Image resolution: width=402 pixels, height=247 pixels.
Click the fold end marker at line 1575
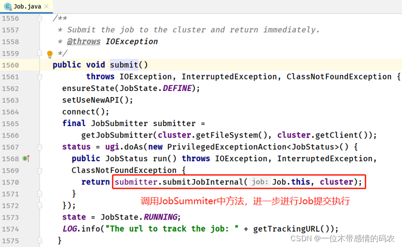coord(40,240)
